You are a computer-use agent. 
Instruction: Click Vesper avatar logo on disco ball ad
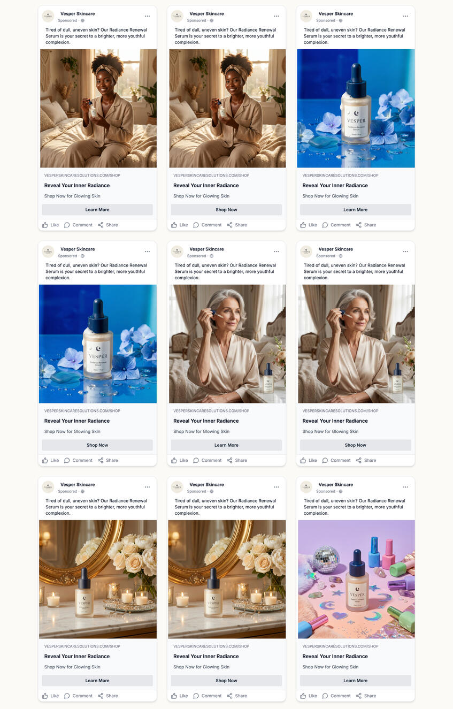pyautogui.click(x=306, y=487)
